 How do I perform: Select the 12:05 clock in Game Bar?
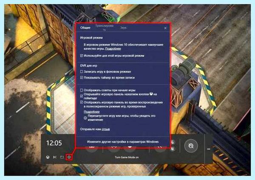pos(54,143)
